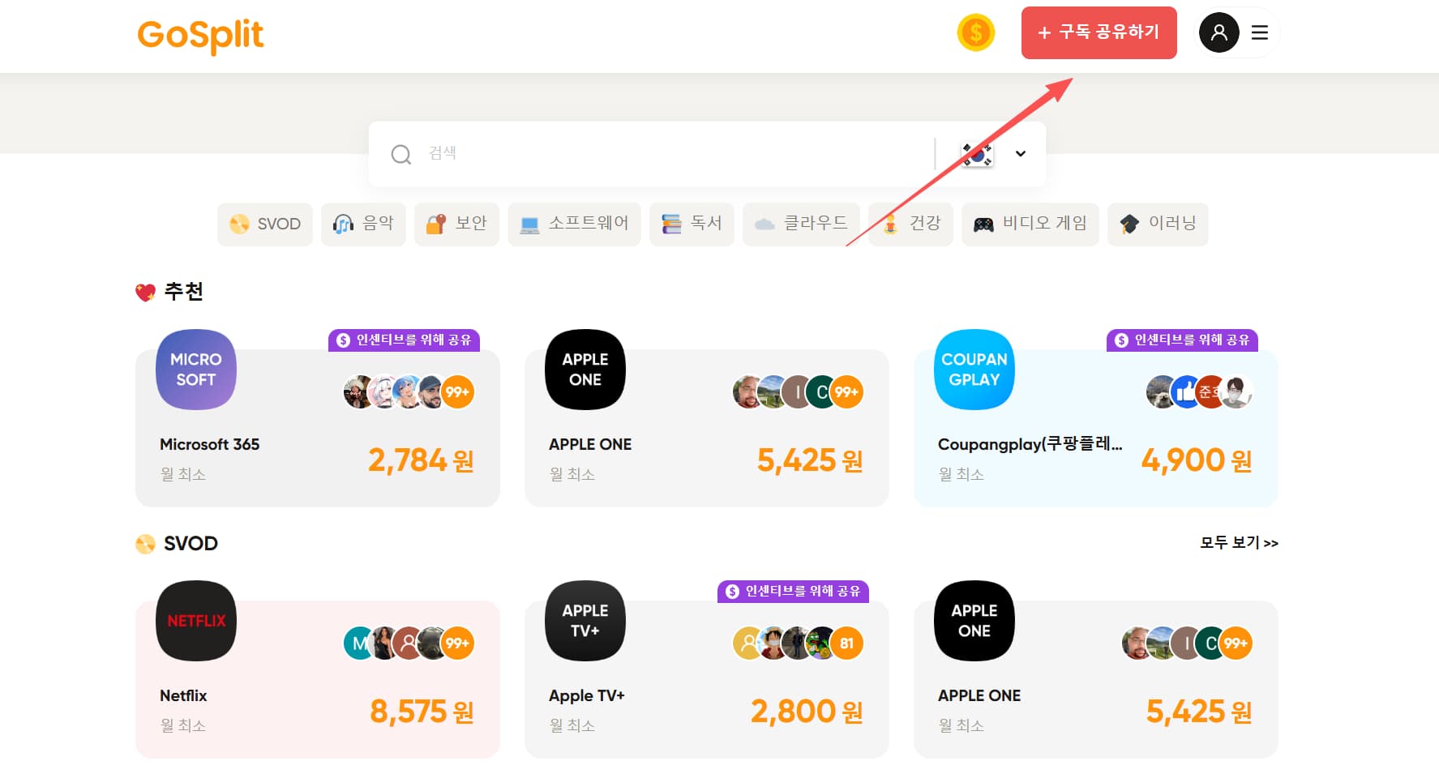Click the Korean flag country icon

click(977, 154)
